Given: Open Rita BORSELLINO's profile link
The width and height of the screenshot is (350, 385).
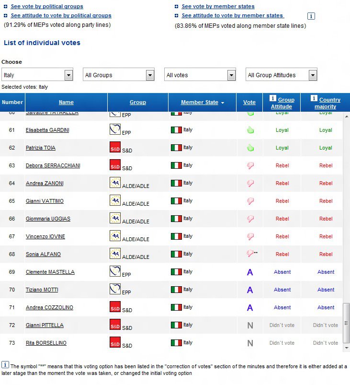Looking at the screenshot, I should tap(46, 343).
